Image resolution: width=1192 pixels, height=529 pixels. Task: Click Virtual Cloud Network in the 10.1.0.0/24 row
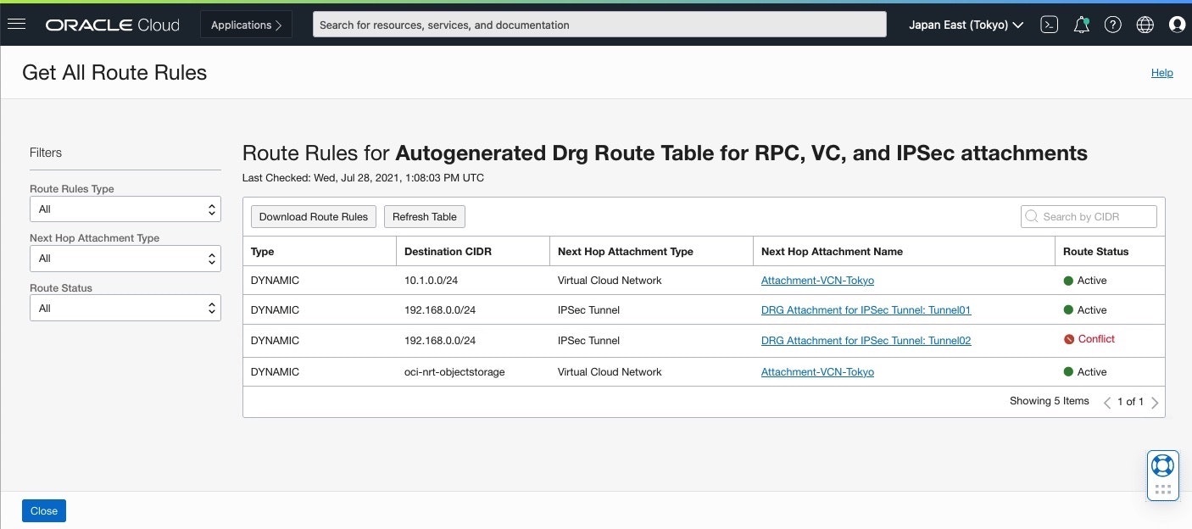(x=610, y=281)
